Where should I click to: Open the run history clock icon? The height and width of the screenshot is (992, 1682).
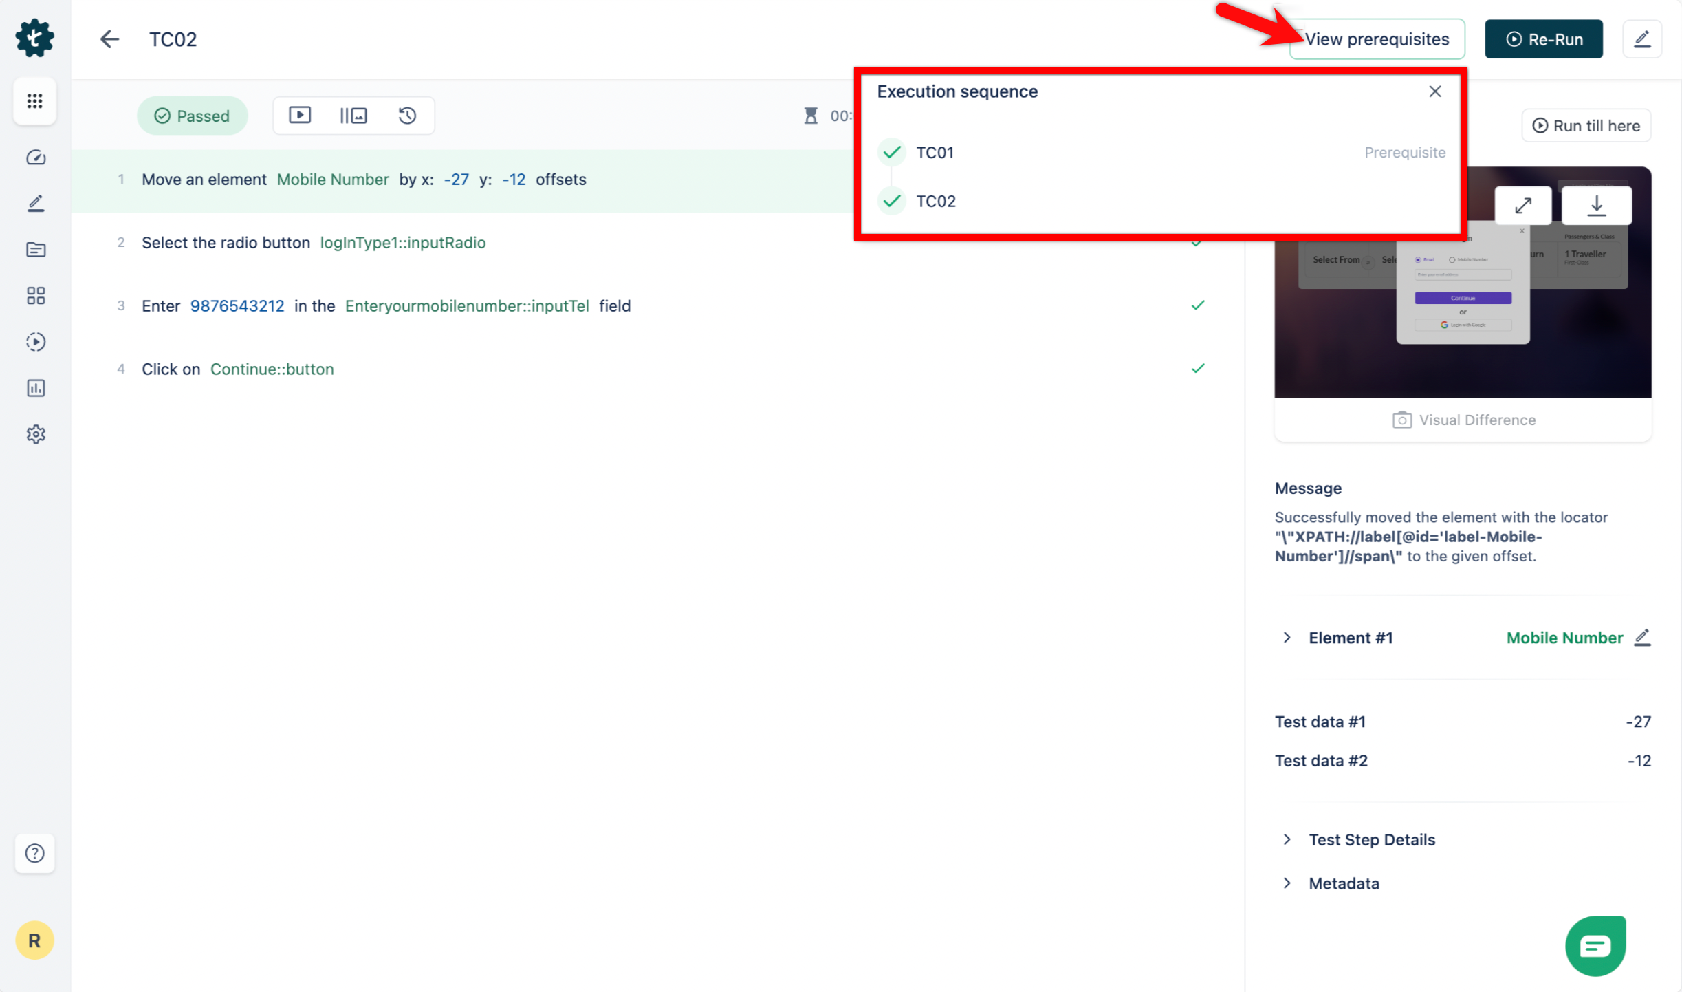[x=407, y=115]
